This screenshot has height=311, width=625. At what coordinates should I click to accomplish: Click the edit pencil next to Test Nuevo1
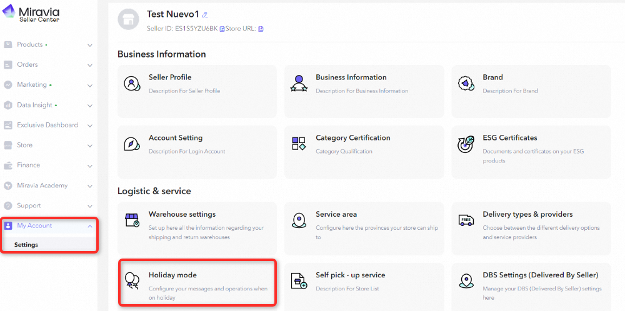205,14
